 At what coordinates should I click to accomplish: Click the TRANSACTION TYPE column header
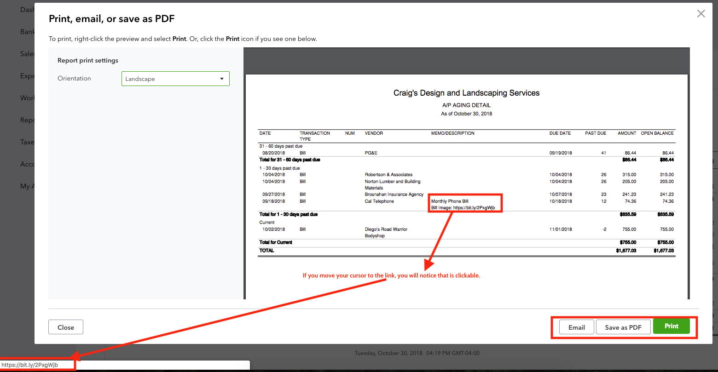[315, 136]
